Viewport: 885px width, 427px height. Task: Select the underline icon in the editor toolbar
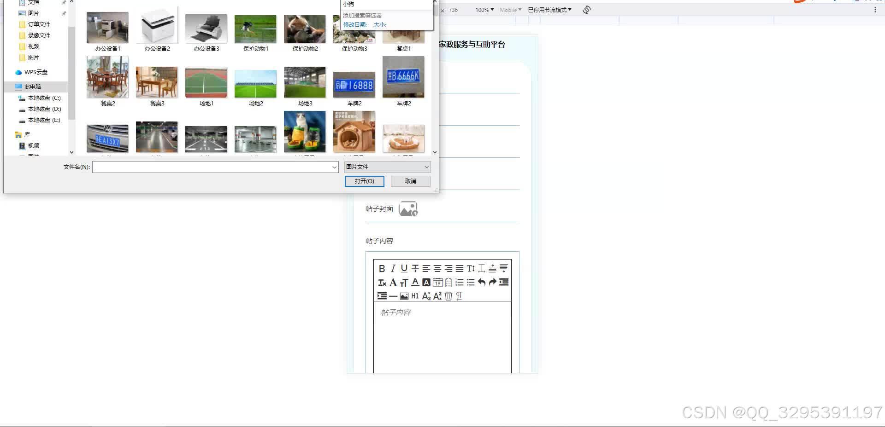click(404, 268)
